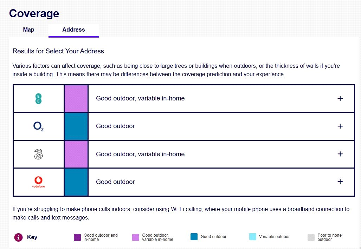Expand the EE coverage details
This screenshot has height=249, width=361.
340,99
